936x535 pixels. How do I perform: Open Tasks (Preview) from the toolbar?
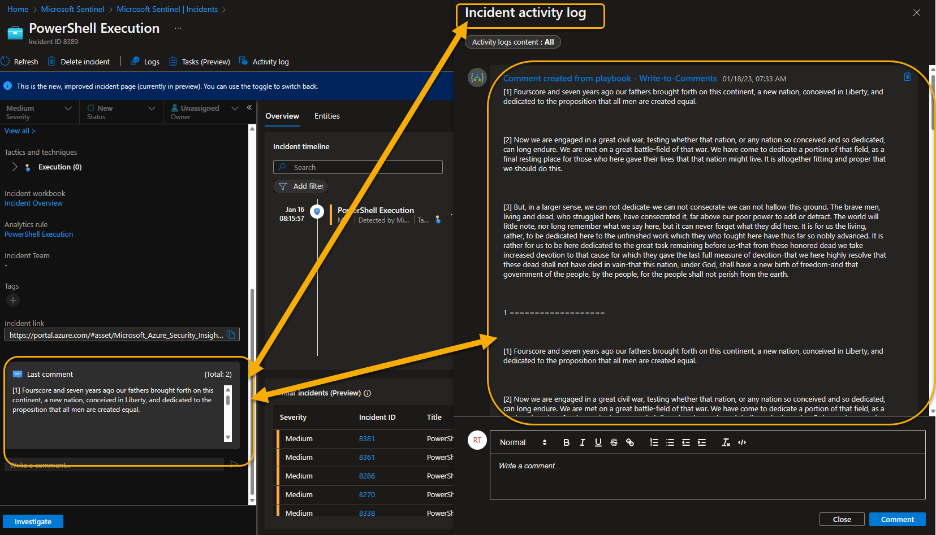200,62
